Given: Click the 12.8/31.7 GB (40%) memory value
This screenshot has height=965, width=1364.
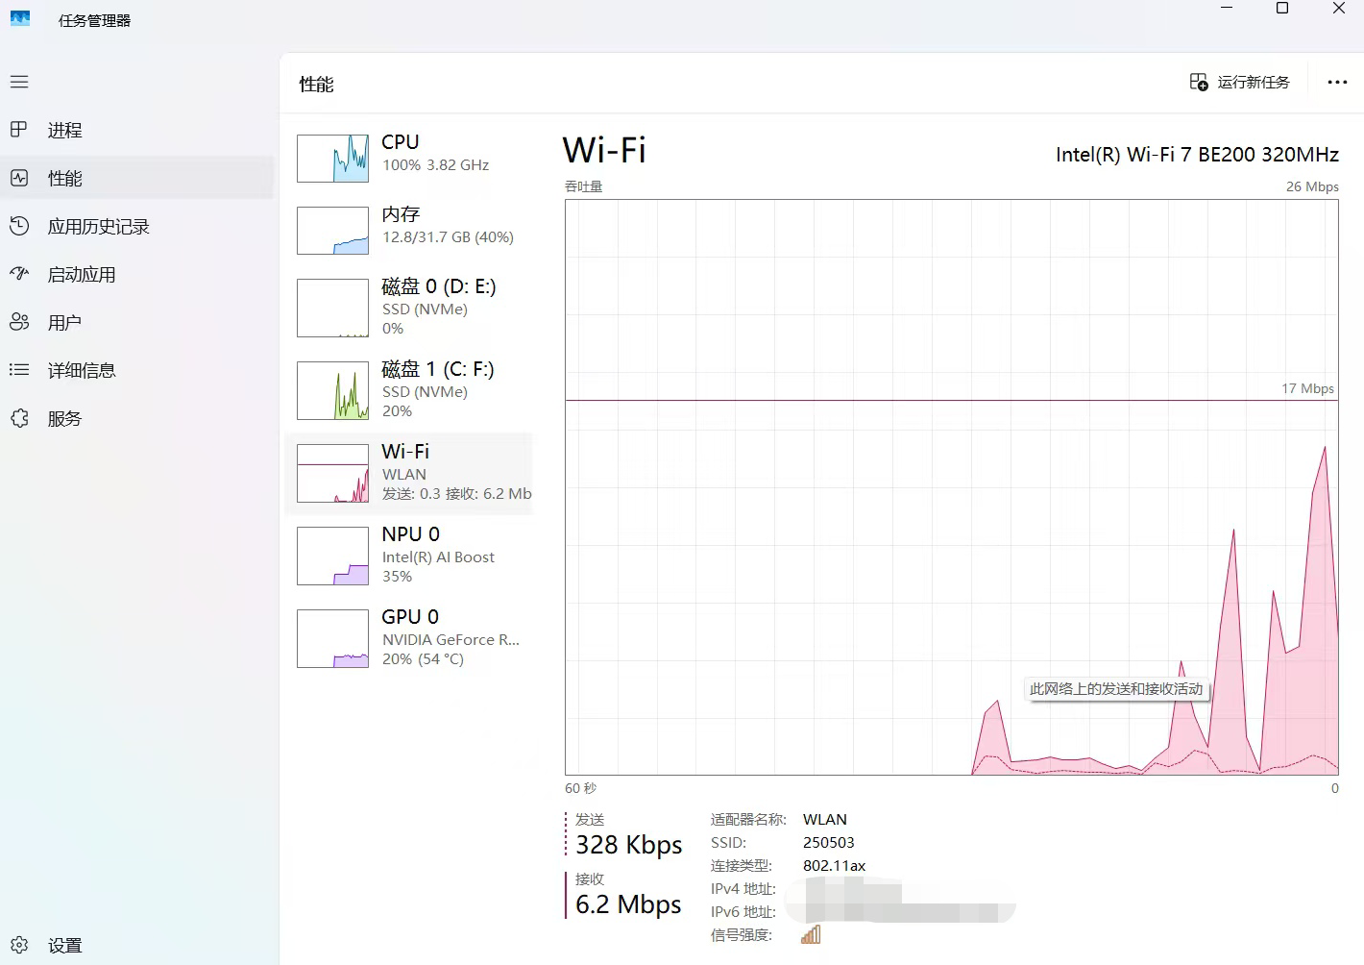Looking at the screenshot, I should 448,237.
